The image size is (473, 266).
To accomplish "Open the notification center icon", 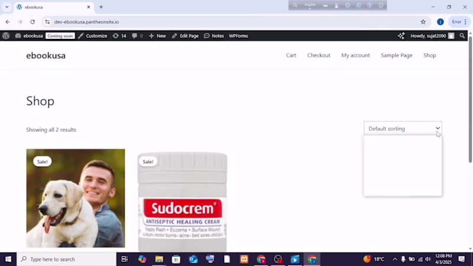I will coord(462,259).
